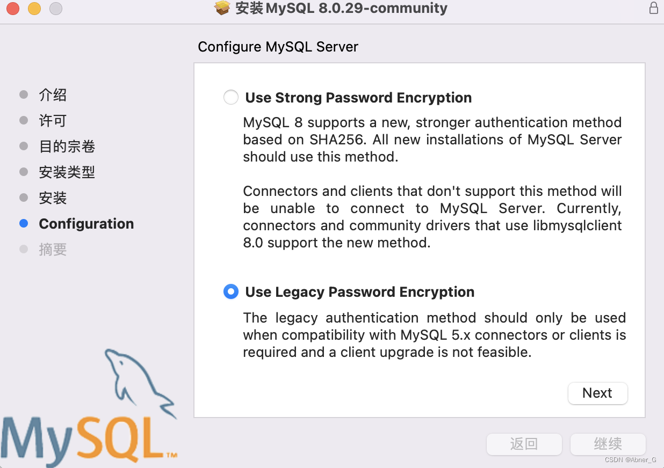
Task: Select the 摘要 summary step in sidebar
Action: [x=53, y=250]
